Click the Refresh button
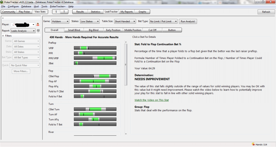276x147 pixels. coord(266,12)
